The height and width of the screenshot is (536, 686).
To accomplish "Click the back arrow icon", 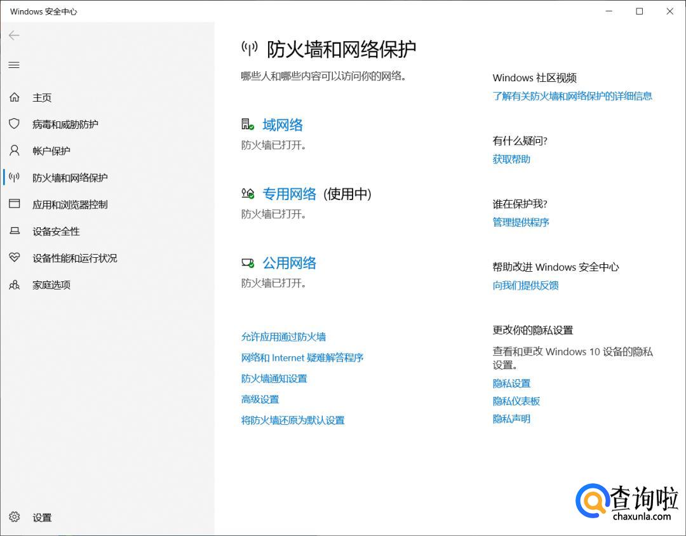I will pyautogui.click(x=14, y=36).
